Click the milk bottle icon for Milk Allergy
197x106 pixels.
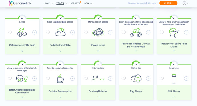tap(174, 79)
